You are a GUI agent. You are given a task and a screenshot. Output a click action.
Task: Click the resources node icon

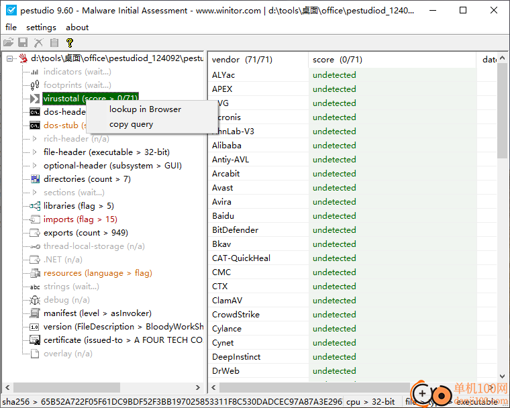[35, 273]
